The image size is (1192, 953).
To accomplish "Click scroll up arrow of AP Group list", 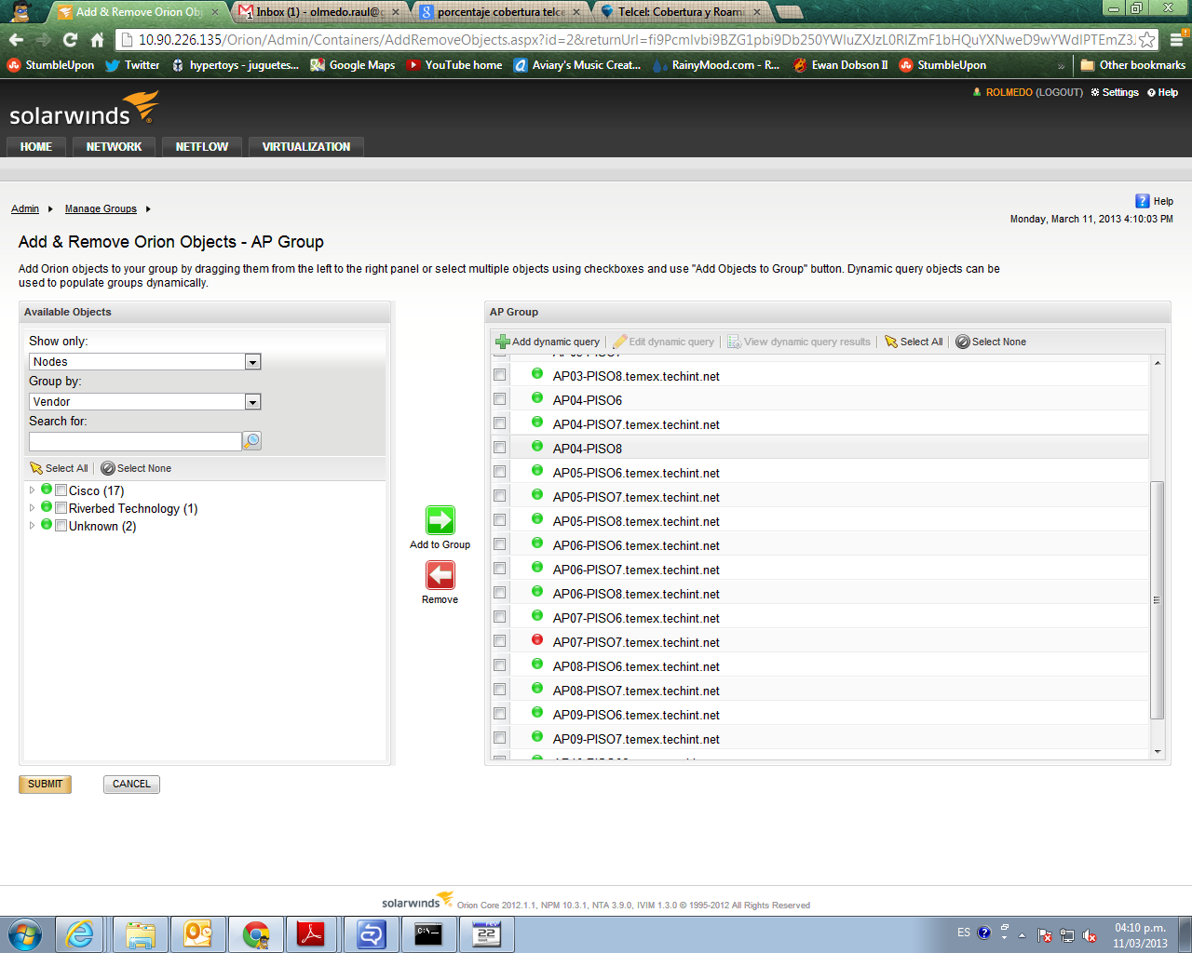I will point(1158,363).
